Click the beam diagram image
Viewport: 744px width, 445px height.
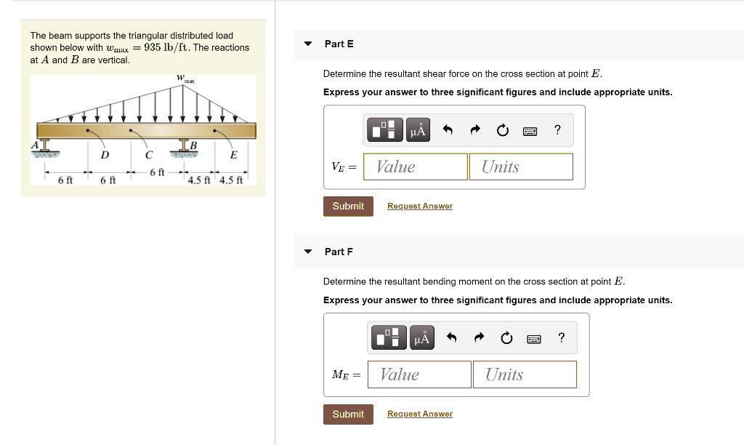[143, 131]
